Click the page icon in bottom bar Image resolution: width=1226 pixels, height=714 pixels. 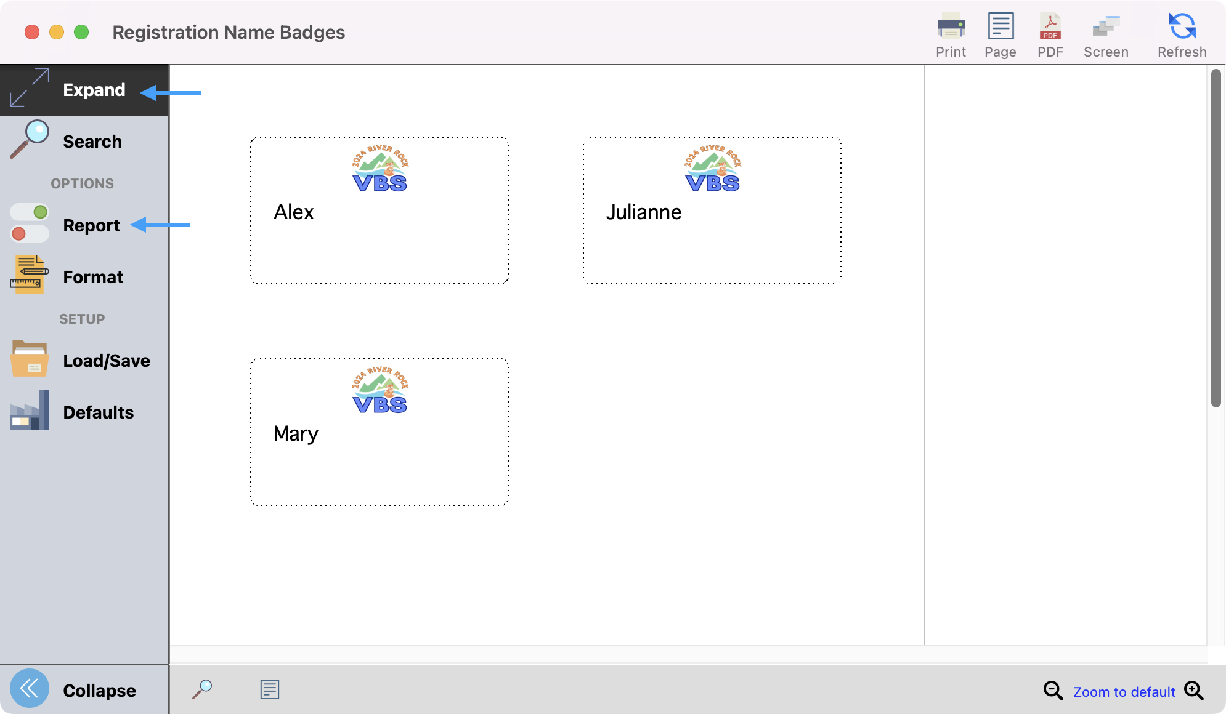270,689
